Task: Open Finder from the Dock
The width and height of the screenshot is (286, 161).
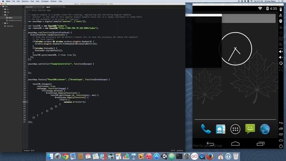Action: [x=50, y=157]
